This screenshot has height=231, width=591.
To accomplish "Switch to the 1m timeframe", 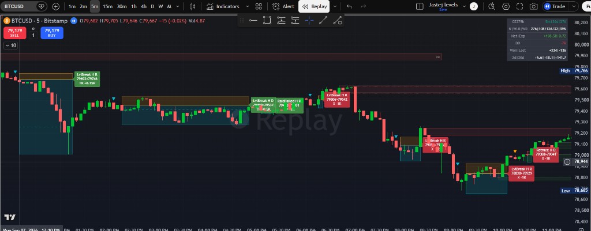I will tap(72, 6).
